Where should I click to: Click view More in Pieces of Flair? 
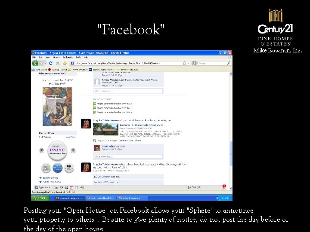pos(70,137)
